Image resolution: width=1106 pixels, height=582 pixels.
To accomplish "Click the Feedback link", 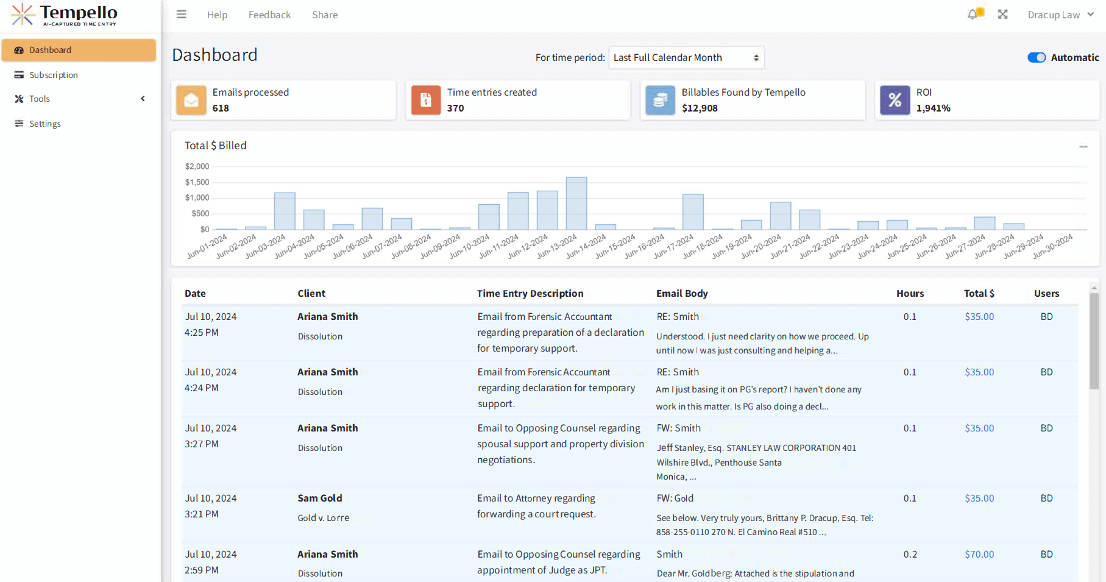I will tap(269, 15).
